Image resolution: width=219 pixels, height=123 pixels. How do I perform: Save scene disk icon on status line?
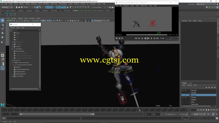22,7
